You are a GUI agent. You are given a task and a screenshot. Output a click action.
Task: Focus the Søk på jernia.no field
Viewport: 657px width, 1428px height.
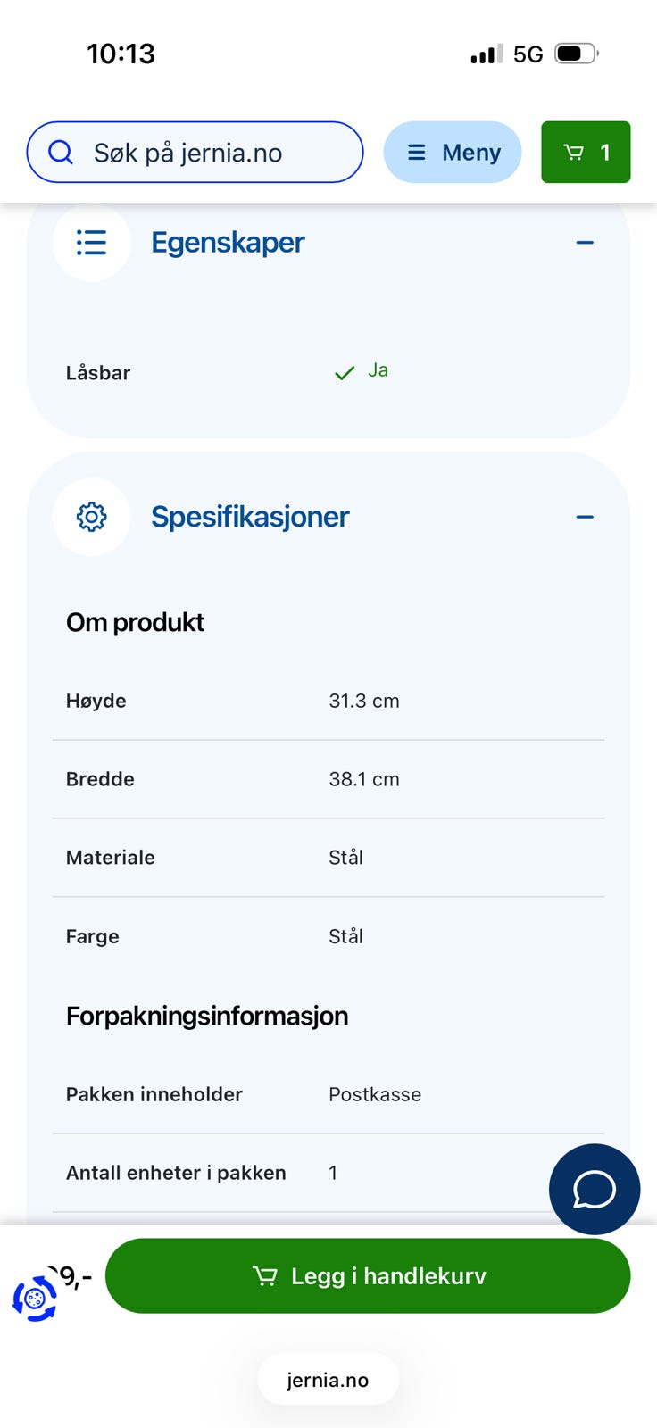(x=195, y=152)
